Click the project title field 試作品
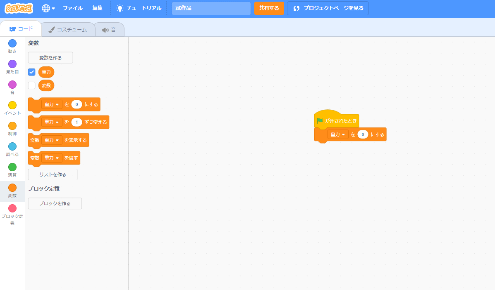 (x=211, y=9)
